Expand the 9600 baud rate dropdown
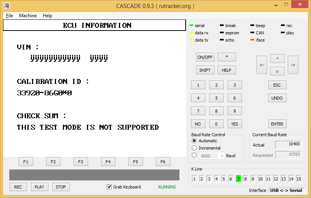Image resolution: width=311 pixels, height=198 pixels. 222,156
